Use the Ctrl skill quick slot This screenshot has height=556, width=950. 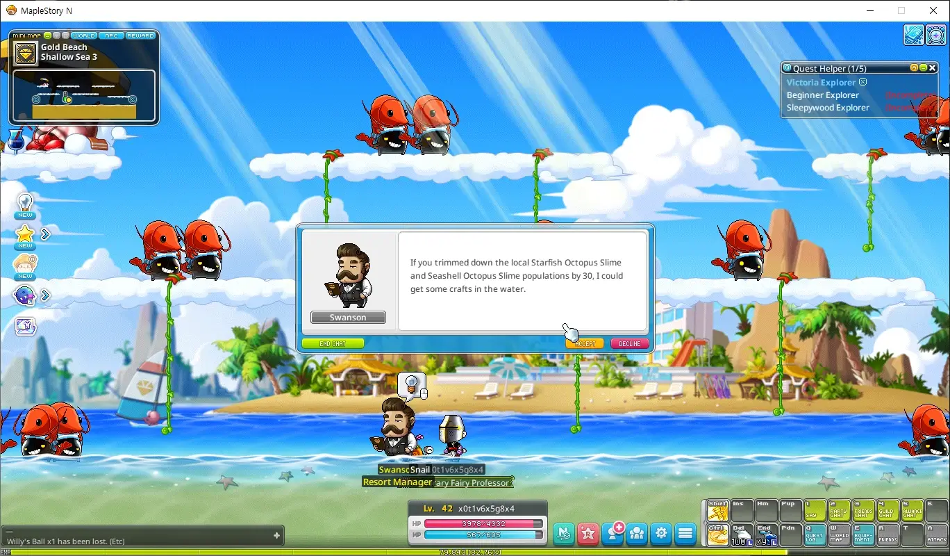[718, 534]
